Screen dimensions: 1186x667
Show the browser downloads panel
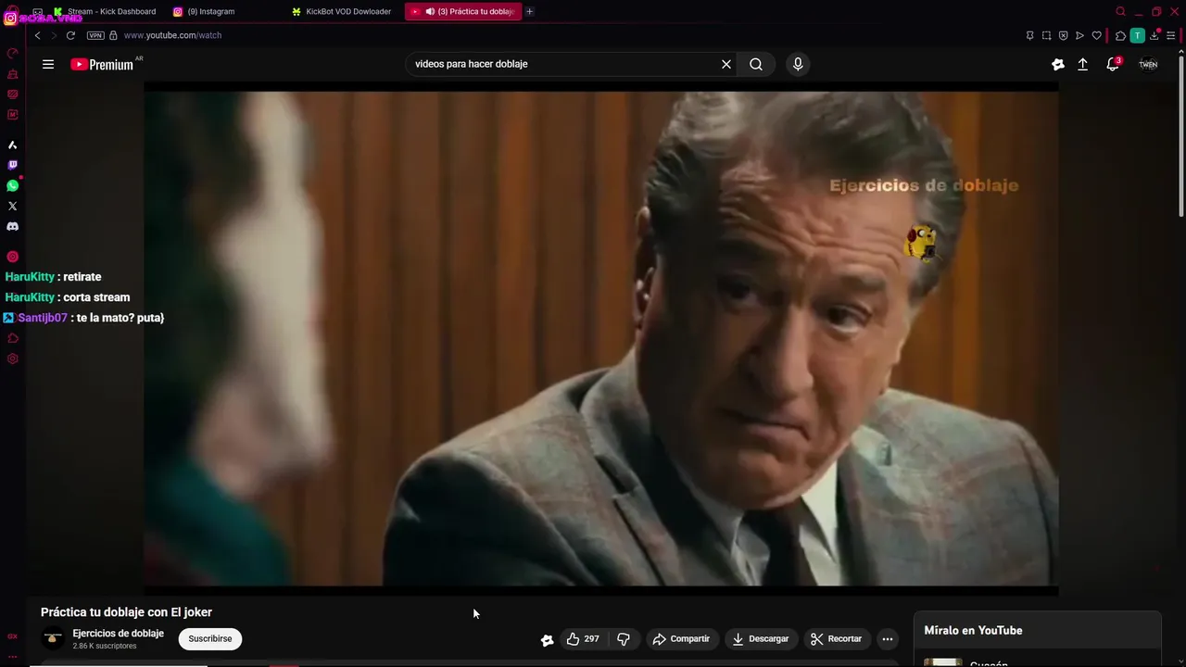point(1154,35)
